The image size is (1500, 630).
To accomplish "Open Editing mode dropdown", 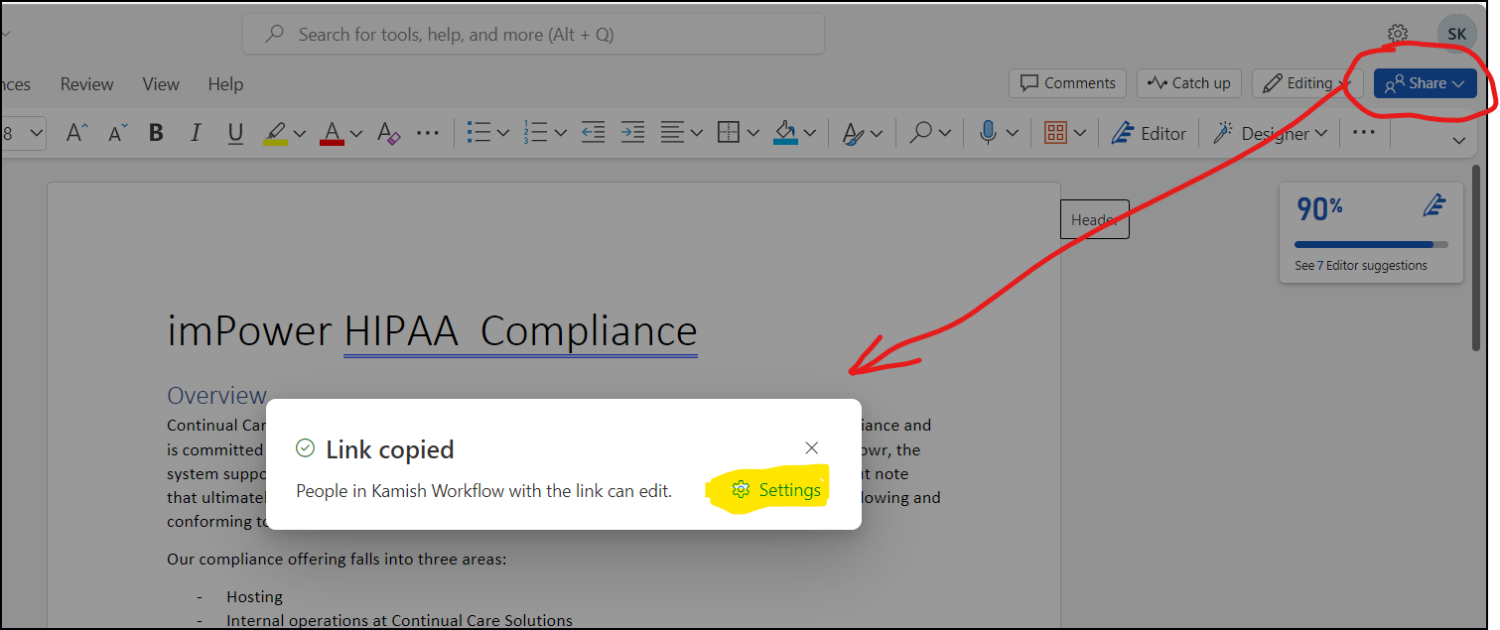I will 1308,83.
